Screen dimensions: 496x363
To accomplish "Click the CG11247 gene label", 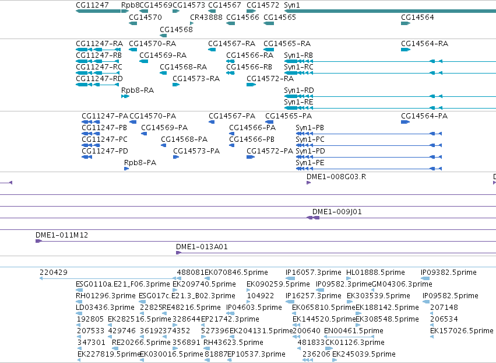I will tap(92, 5).
